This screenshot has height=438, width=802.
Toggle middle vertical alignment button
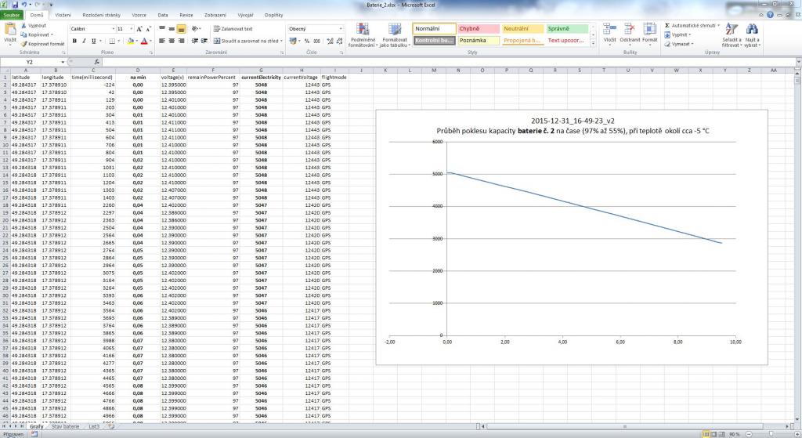(x=171, y=29)
